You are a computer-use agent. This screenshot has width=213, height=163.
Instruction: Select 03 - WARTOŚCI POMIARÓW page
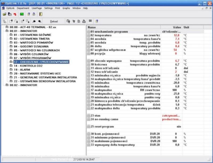34,43
